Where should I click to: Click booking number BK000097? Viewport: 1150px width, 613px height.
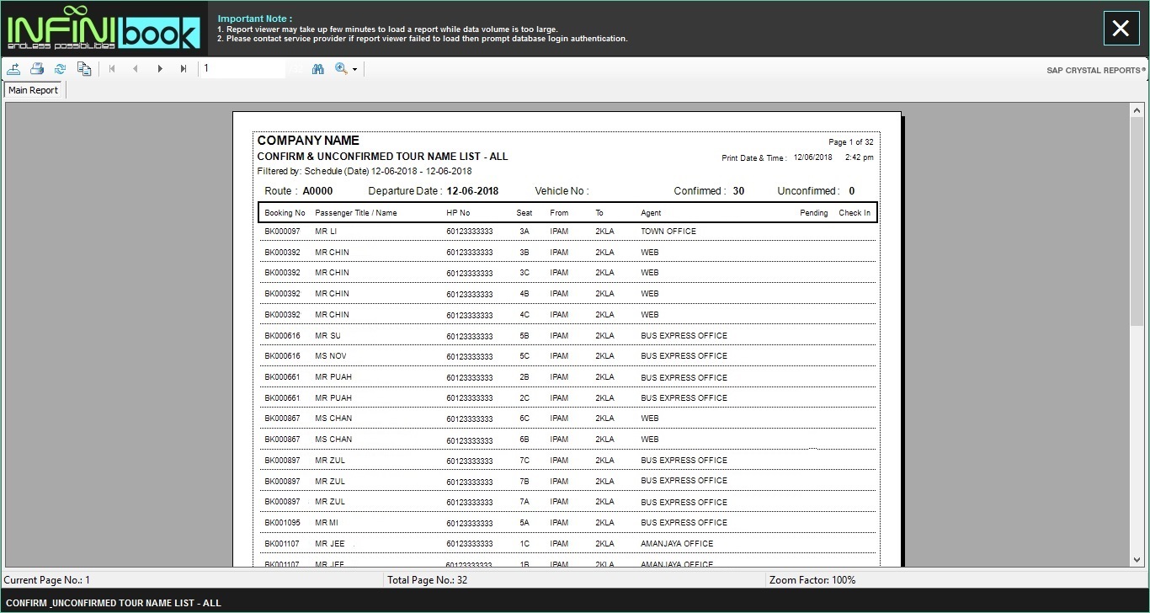282,232
